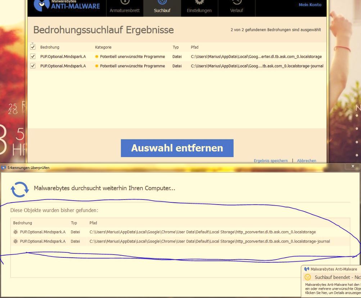Viewport: 361px width, 298px height.
Task: Click the Ergebnis speichern link
Action: tap(271, 161)
